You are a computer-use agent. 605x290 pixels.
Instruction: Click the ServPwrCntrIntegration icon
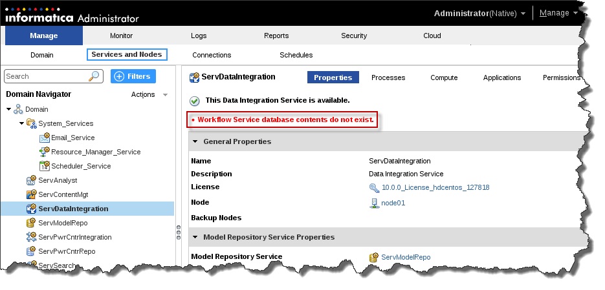click(31, 237)
